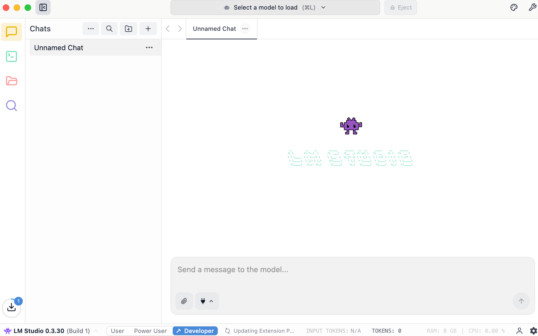Open the Discover search section
The width and height of the screenshot is (538, 336).
(x=11, y=106)
